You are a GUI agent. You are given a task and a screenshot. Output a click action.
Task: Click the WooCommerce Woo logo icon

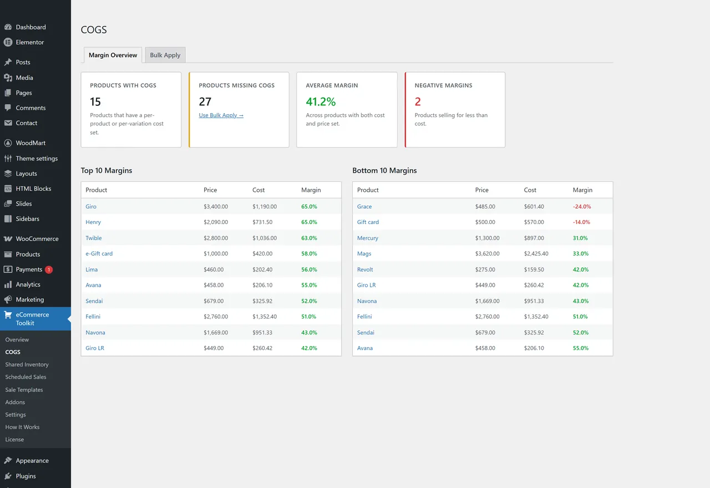tap(8, 239)
